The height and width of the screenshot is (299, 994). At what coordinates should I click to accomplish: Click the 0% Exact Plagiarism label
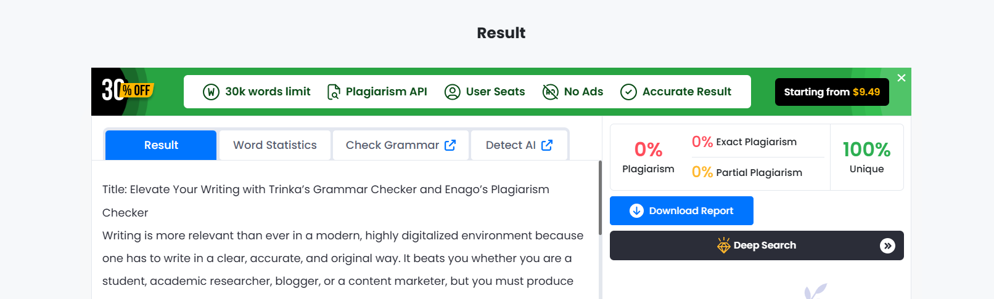tap(744, 142)
